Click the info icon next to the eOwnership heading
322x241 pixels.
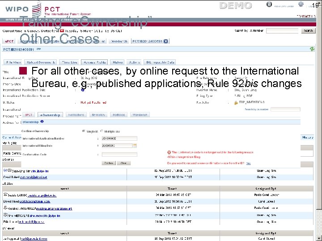click(x=42, y=121)
